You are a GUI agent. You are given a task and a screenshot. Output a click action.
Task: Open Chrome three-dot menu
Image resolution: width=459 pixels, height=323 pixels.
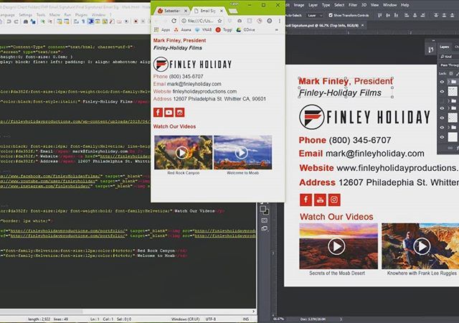click(280, 21)
